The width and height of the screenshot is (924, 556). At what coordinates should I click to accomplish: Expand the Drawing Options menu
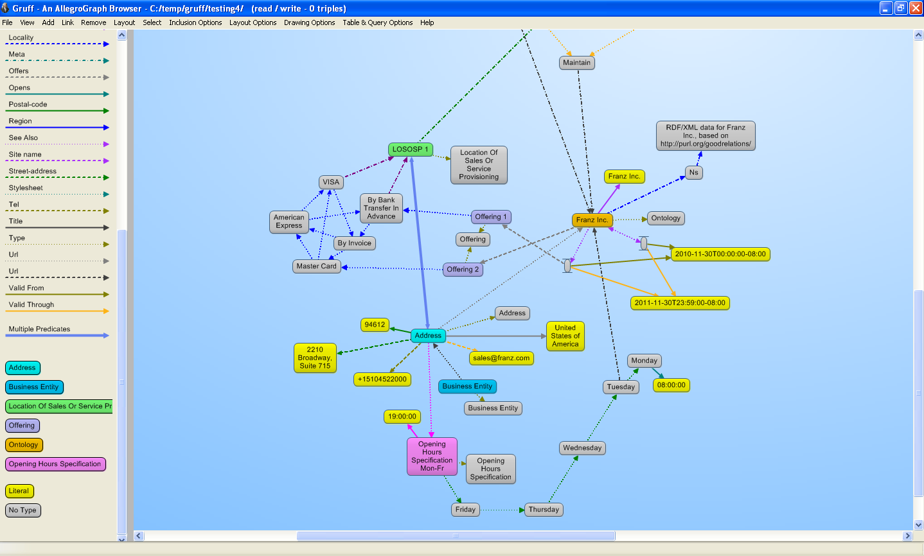tap(309, 22)
